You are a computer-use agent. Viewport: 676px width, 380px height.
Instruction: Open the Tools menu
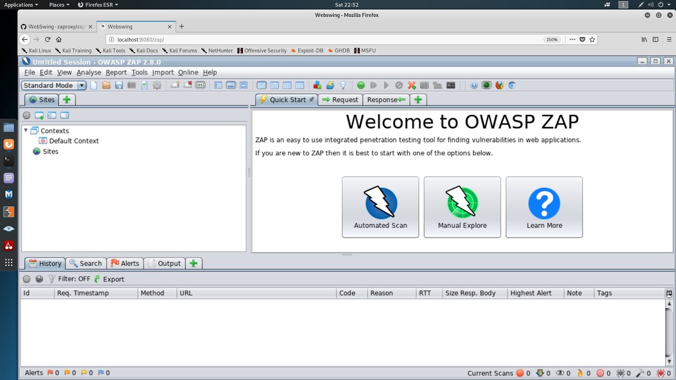pos(139,72)
